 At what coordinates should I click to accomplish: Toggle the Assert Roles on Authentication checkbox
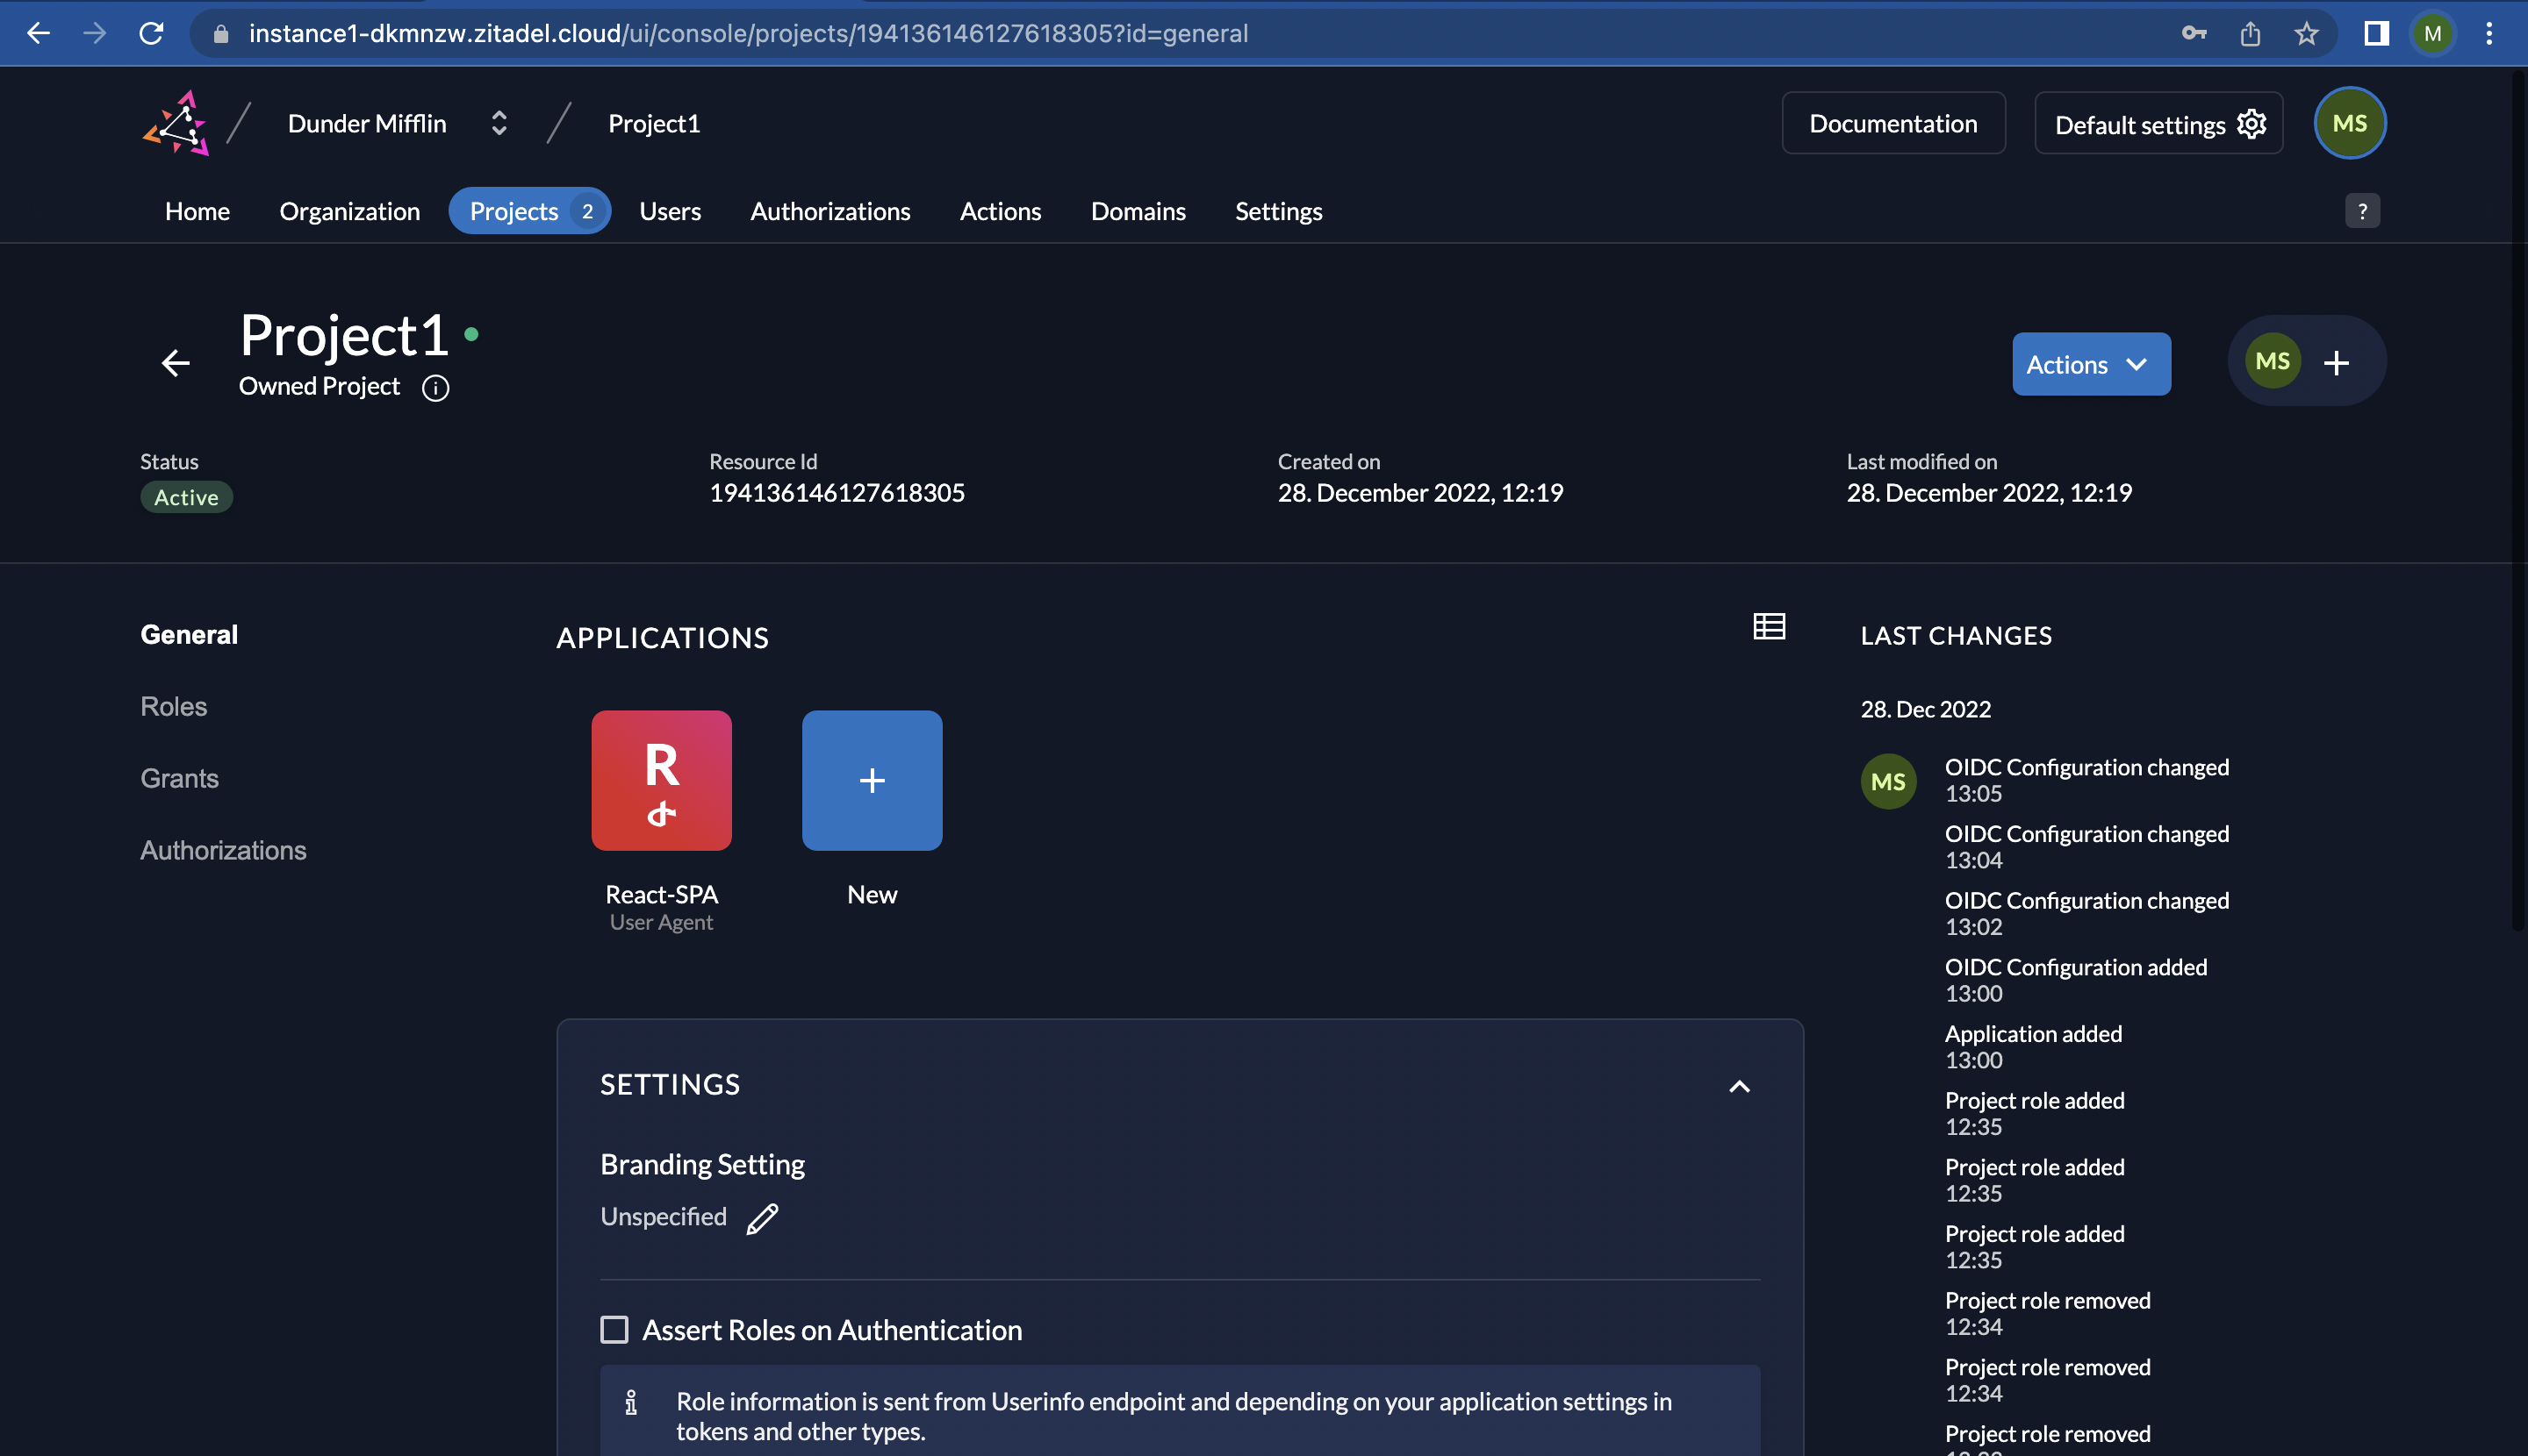click(x=613, y=1330)
